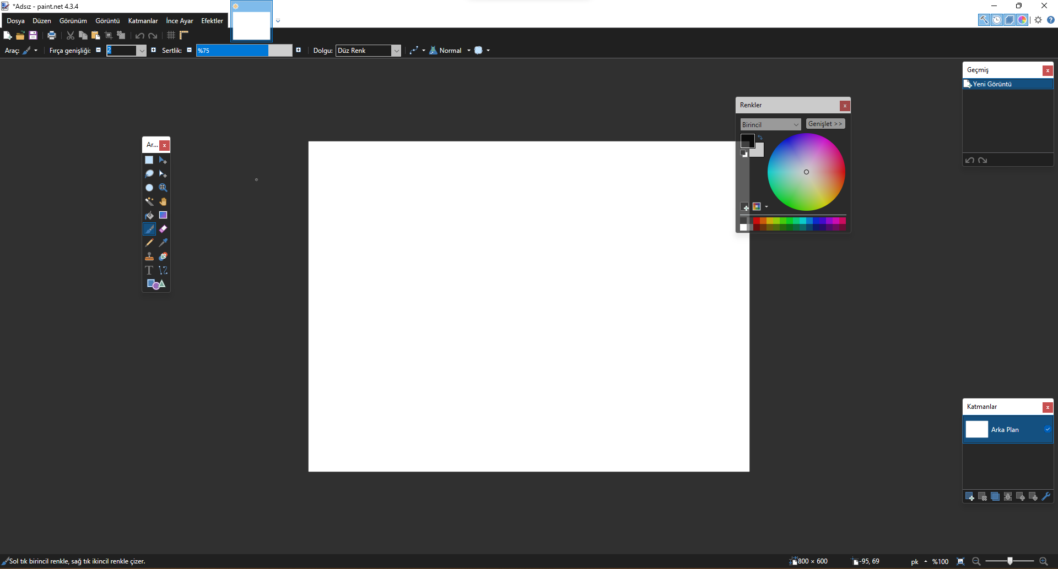The image size is (1058, 569).
Task: Toggle the pixel grid display
Action: pos(171,35)
